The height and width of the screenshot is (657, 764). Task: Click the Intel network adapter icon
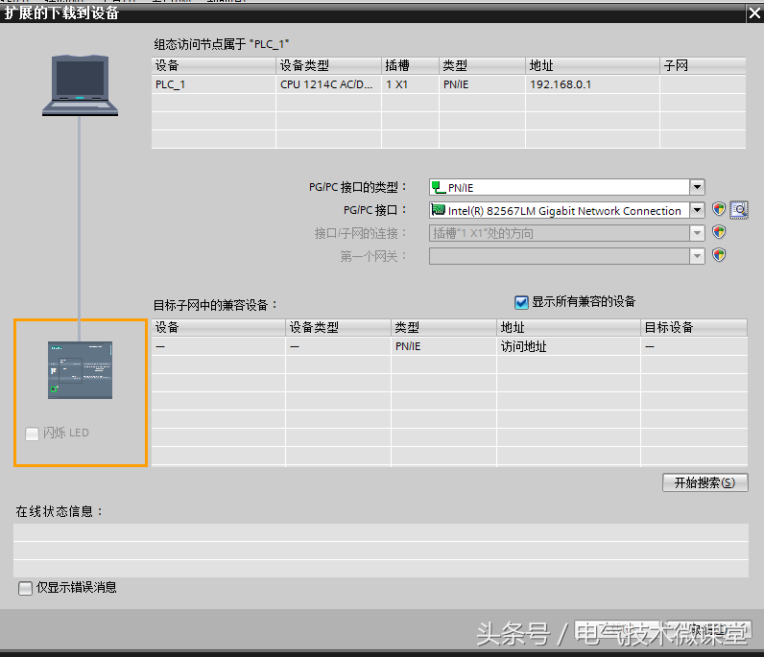coord(439,210)
